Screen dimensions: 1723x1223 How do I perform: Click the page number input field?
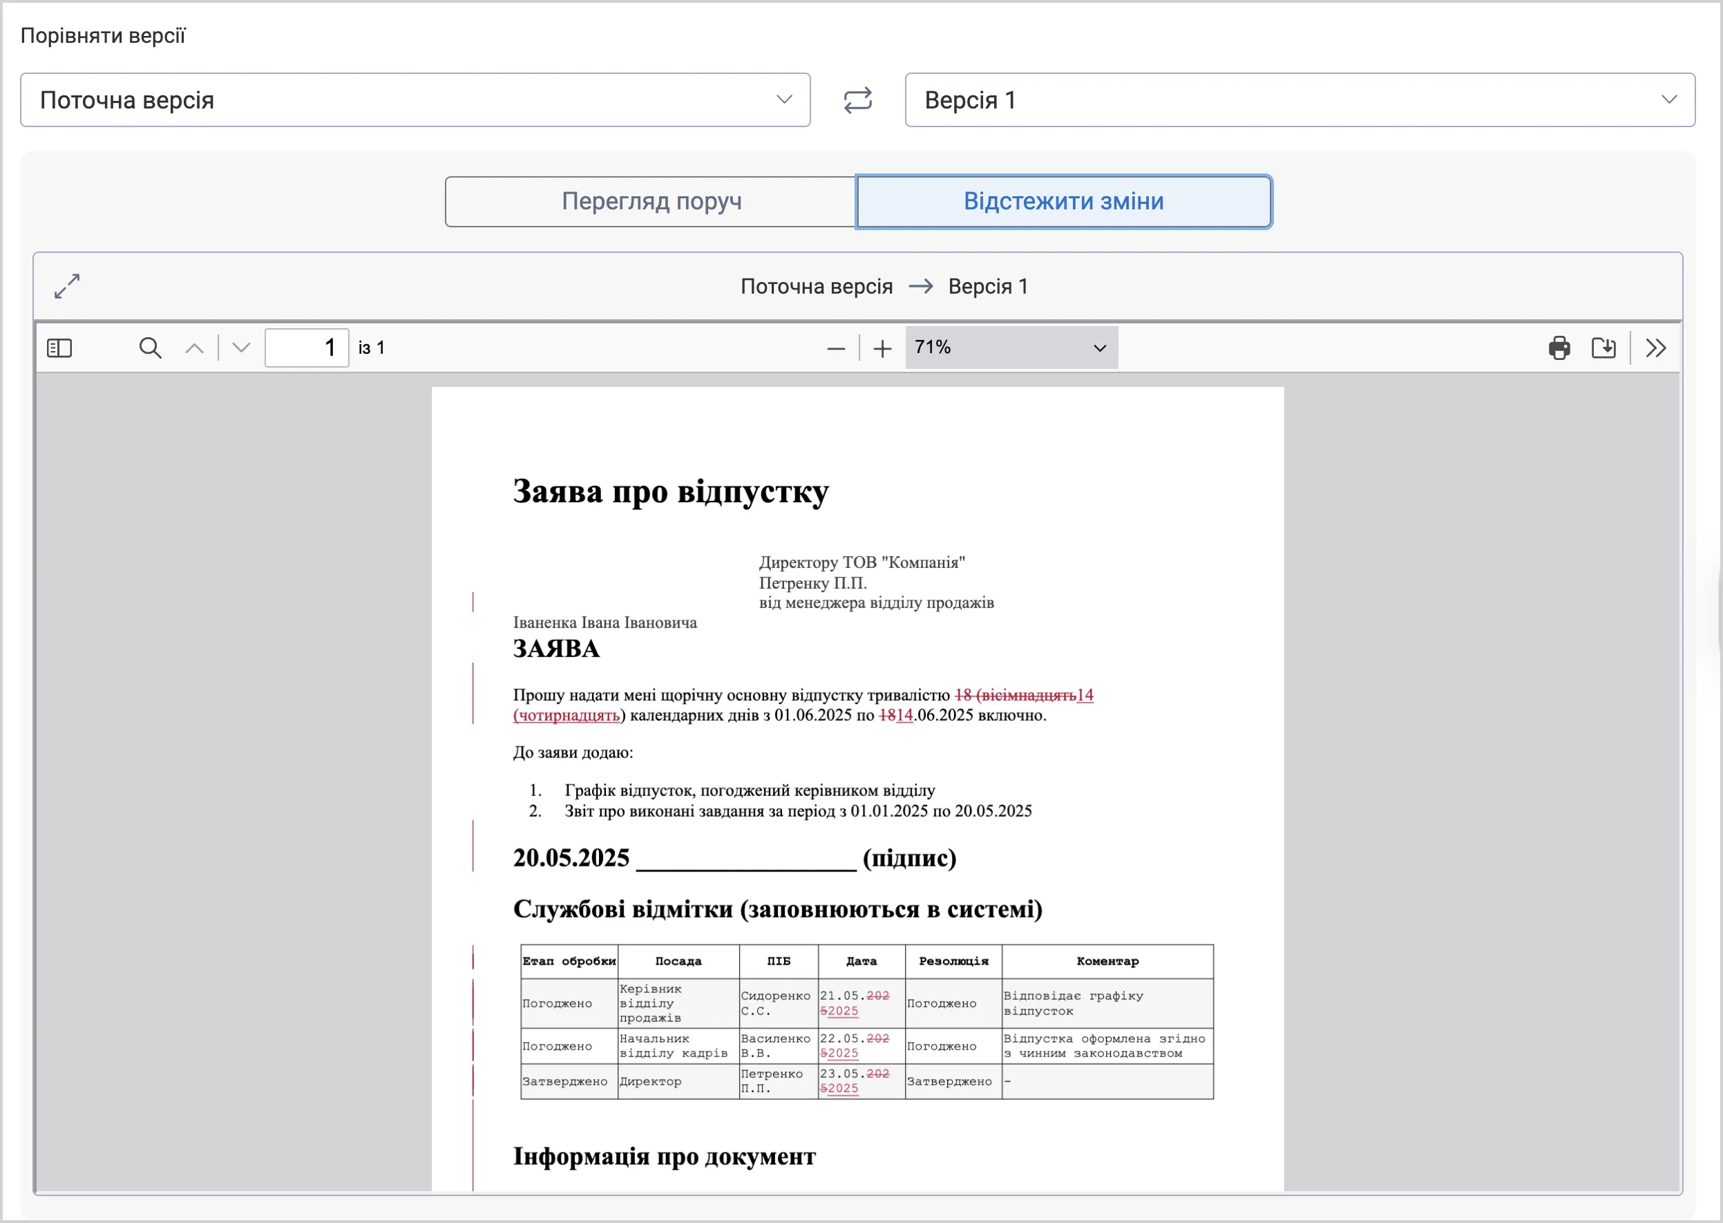click(x=307, y=348)
